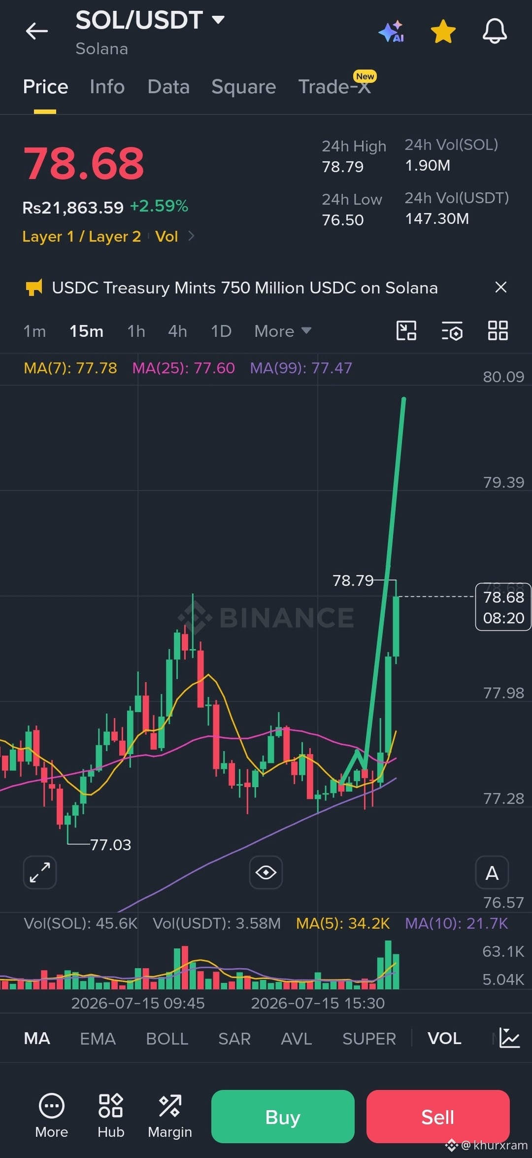This screenshot has height=1158, width=532.
Task: Tap the red Sell button
Action: (x=438, y=1117)
